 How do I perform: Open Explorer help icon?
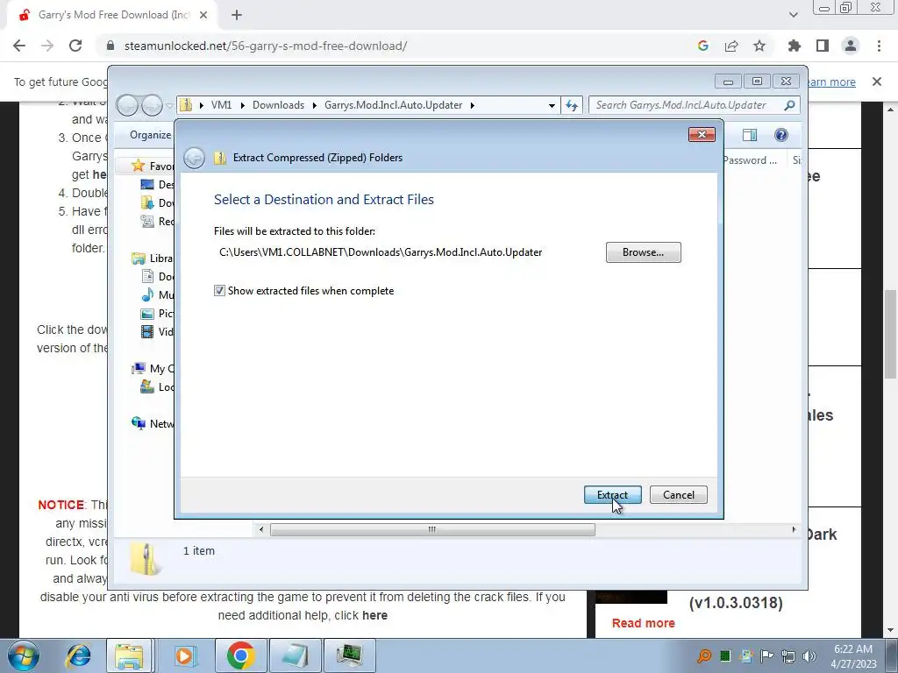780,135
